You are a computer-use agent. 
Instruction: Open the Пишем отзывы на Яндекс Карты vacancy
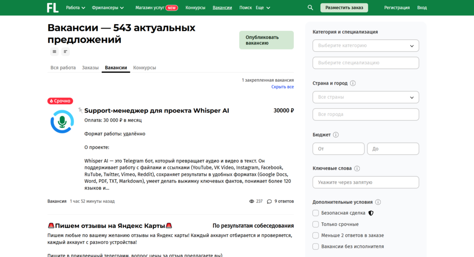click(x=110, y=226)
